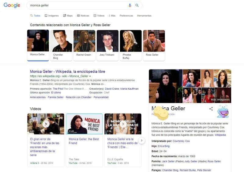
Task: Select the Joey Tribbiani character card
Action: [108, 45]
